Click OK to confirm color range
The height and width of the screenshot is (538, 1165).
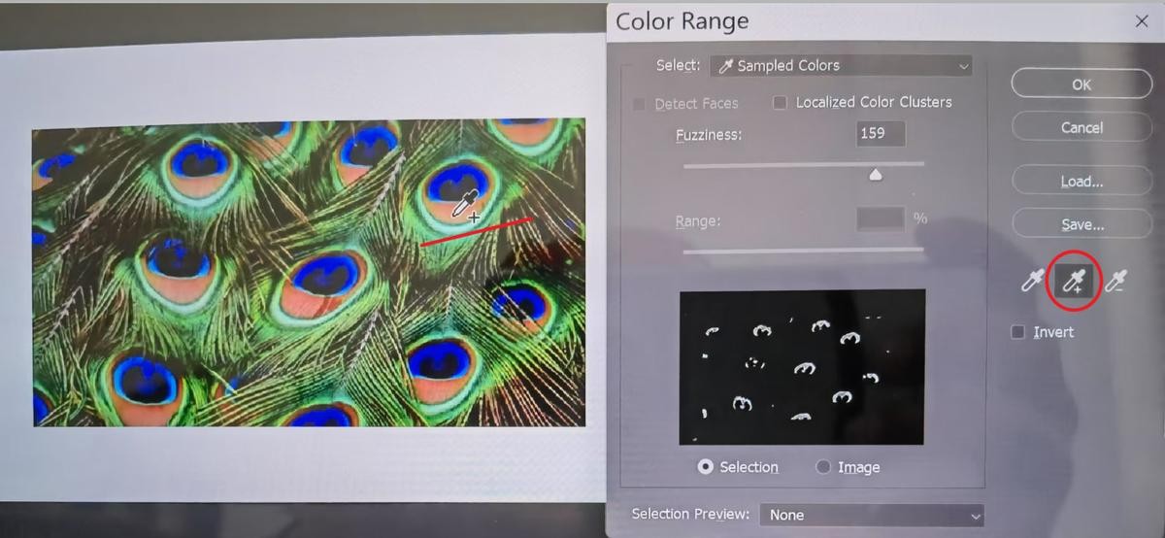pyautogui.click(x=1082, y=84)
